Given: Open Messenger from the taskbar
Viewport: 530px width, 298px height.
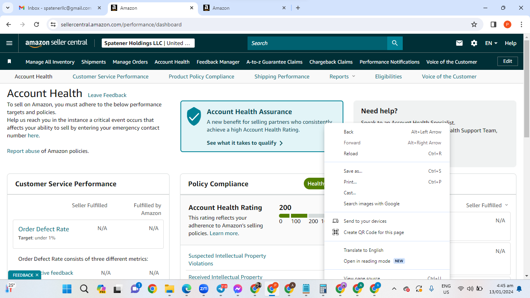Looking at the screenshot, I should (238, 289).
